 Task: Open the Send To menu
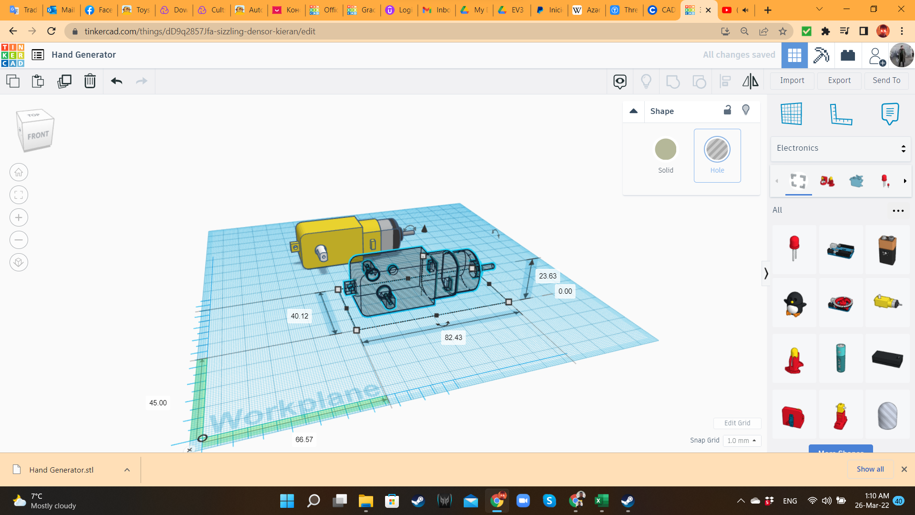[x=886, y=81]
